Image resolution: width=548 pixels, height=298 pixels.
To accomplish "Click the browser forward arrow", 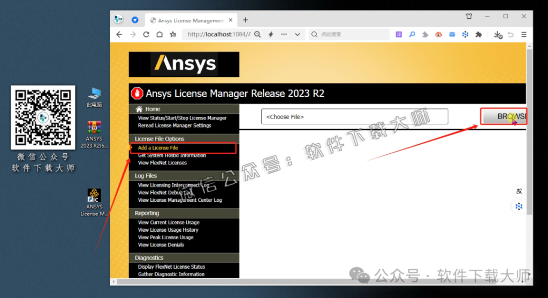I will (133, 35).
